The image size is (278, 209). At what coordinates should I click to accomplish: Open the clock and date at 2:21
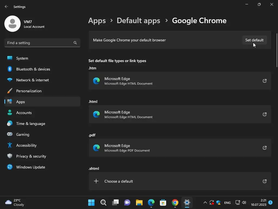tap(258, 202)
